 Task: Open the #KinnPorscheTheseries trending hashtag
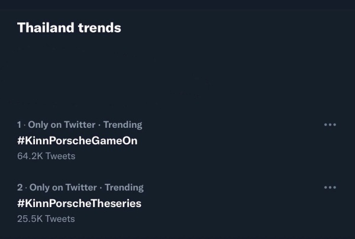(x=79, y=204)
